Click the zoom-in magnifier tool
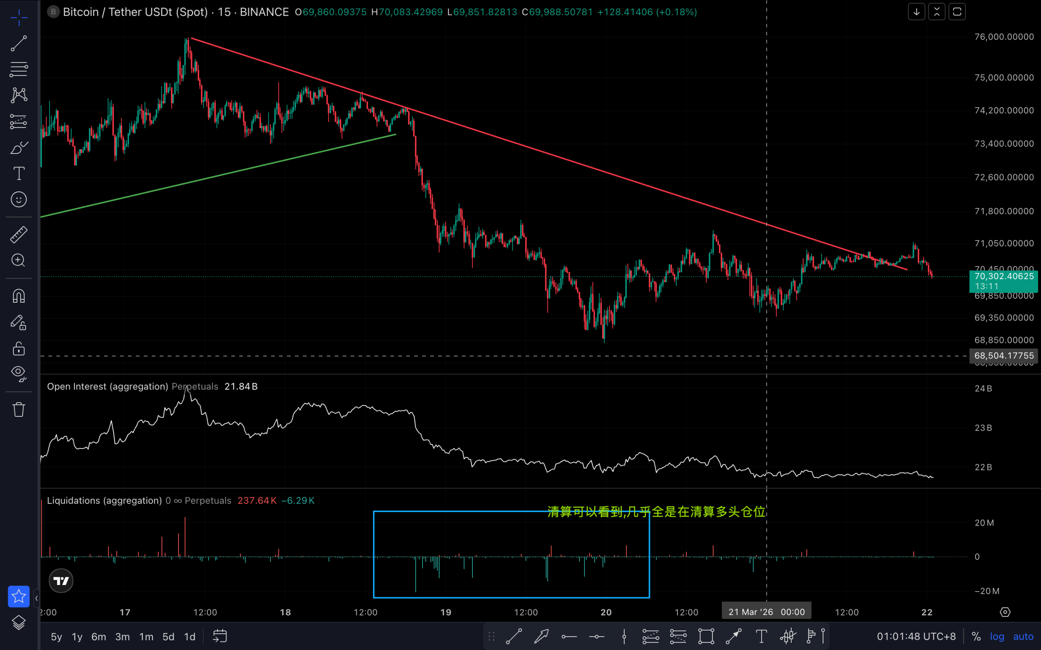Screen dimensions: 1041x650 18,260
